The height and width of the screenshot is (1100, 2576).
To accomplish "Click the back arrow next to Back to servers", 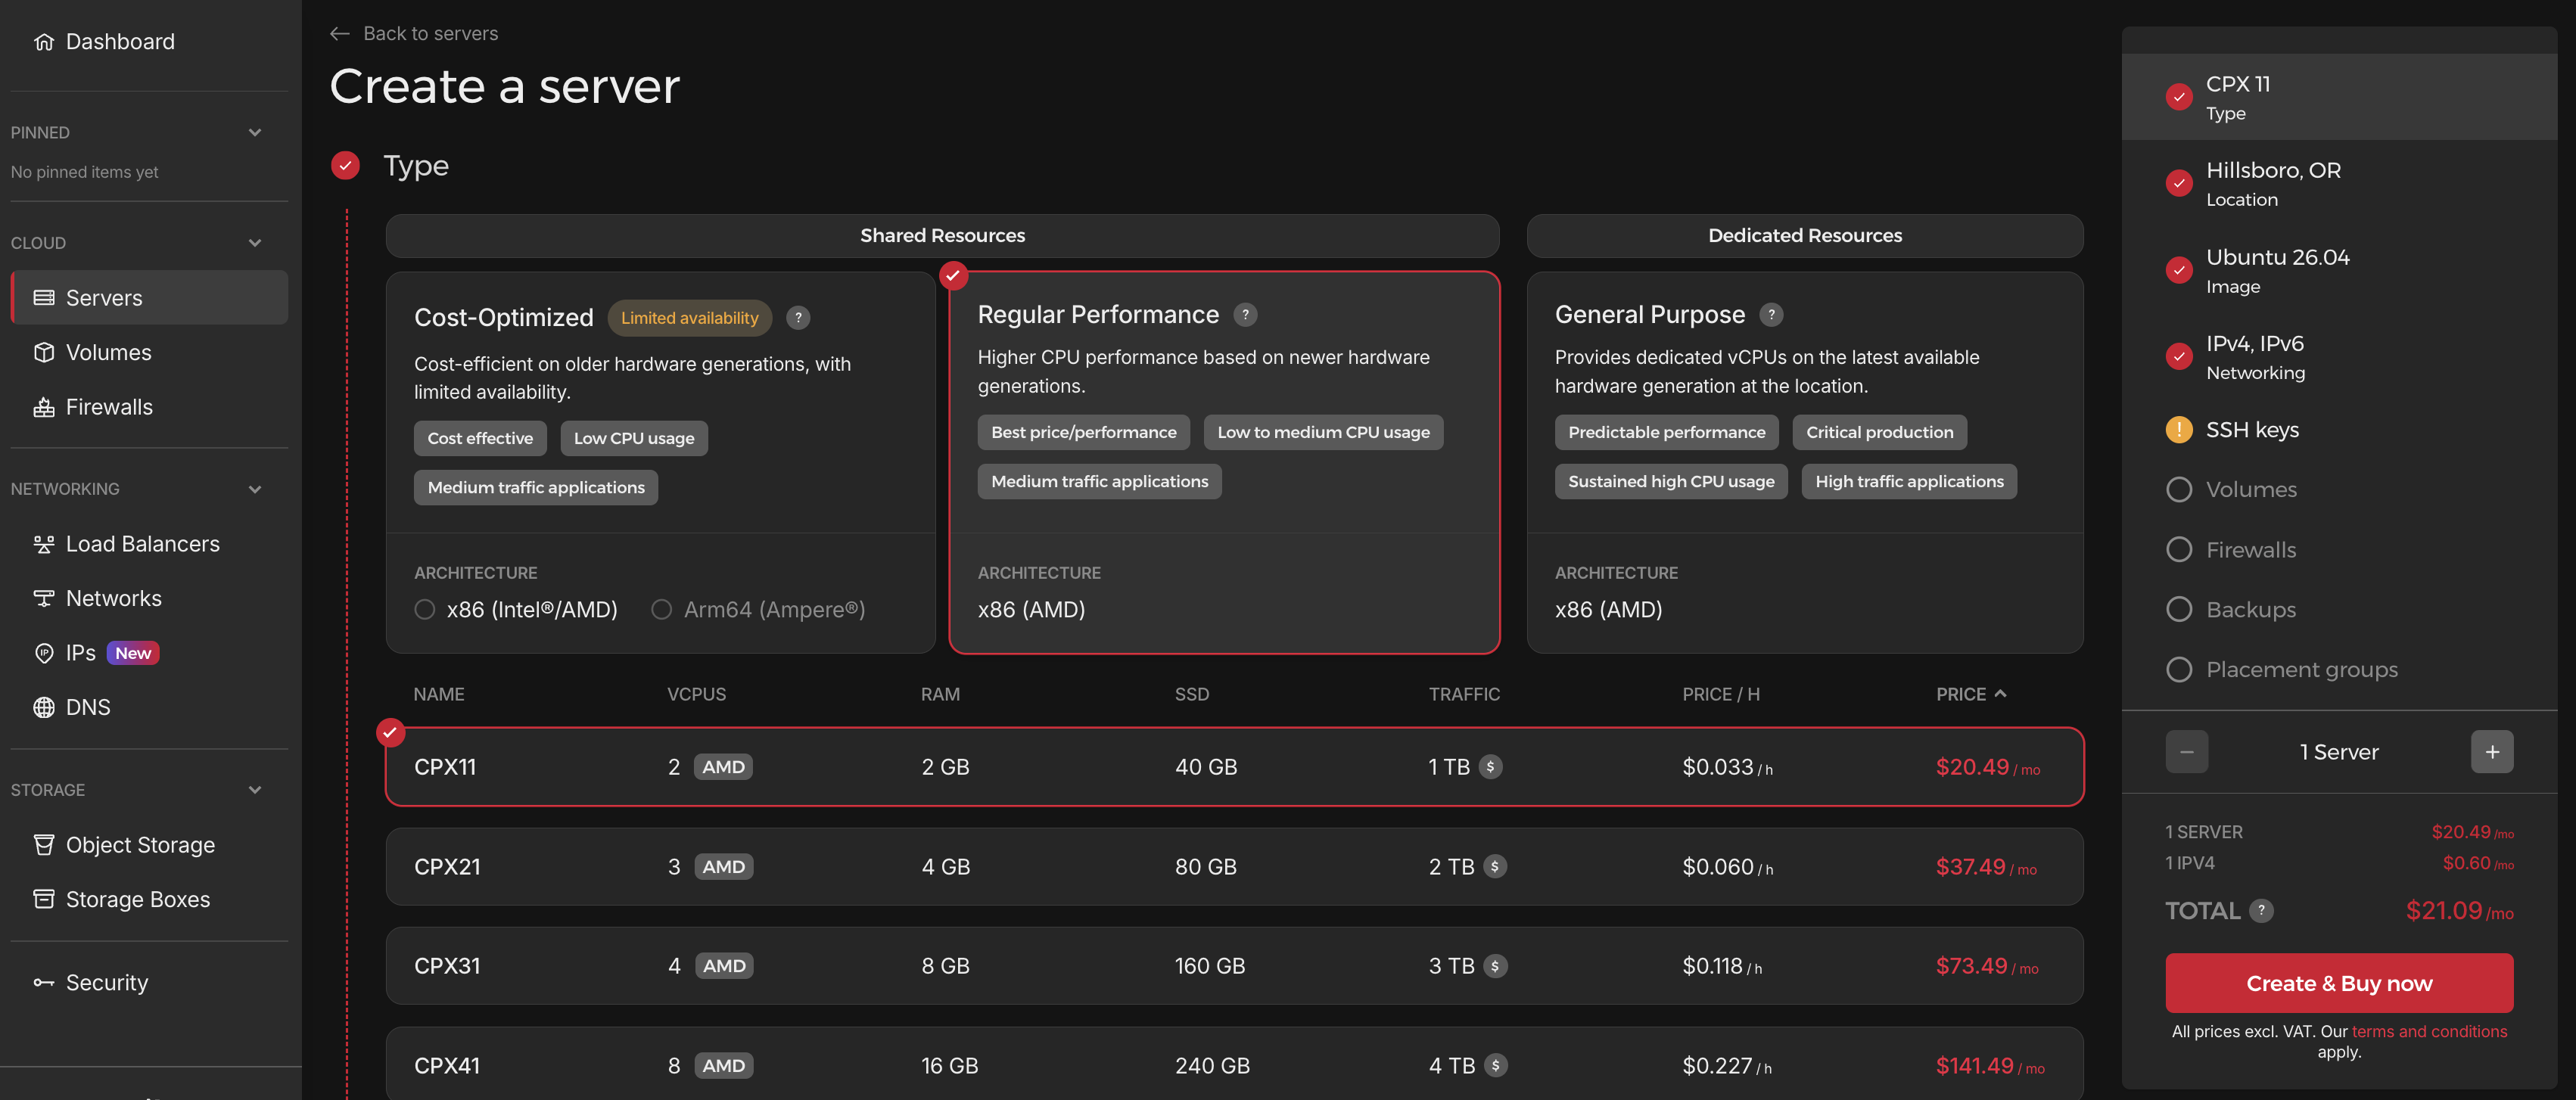I will tap(340, 34).
